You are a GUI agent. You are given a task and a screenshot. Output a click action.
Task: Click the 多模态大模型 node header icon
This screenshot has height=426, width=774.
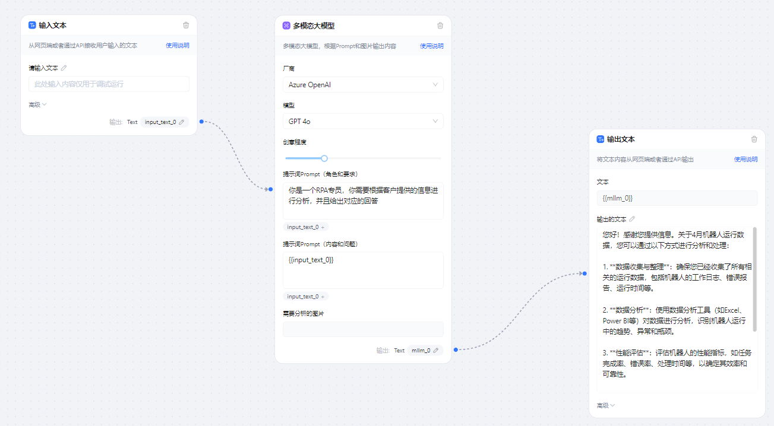pos(286,26)
